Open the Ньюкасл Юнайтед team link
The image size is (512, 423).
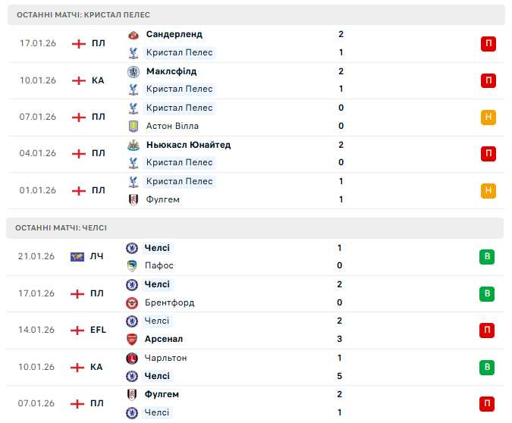point(188,145)
